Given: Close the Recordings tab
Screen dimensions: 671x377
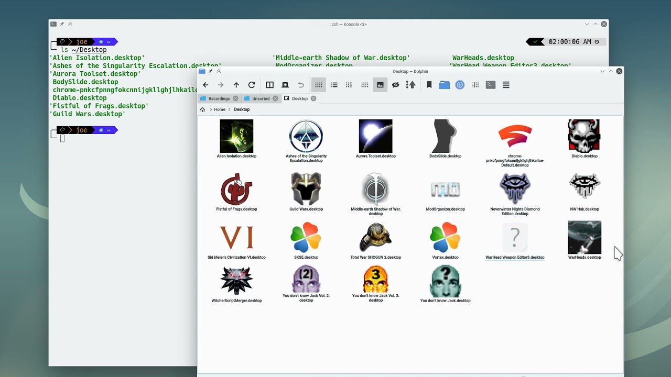Looking at the screenshot, I should coord(235,98).
